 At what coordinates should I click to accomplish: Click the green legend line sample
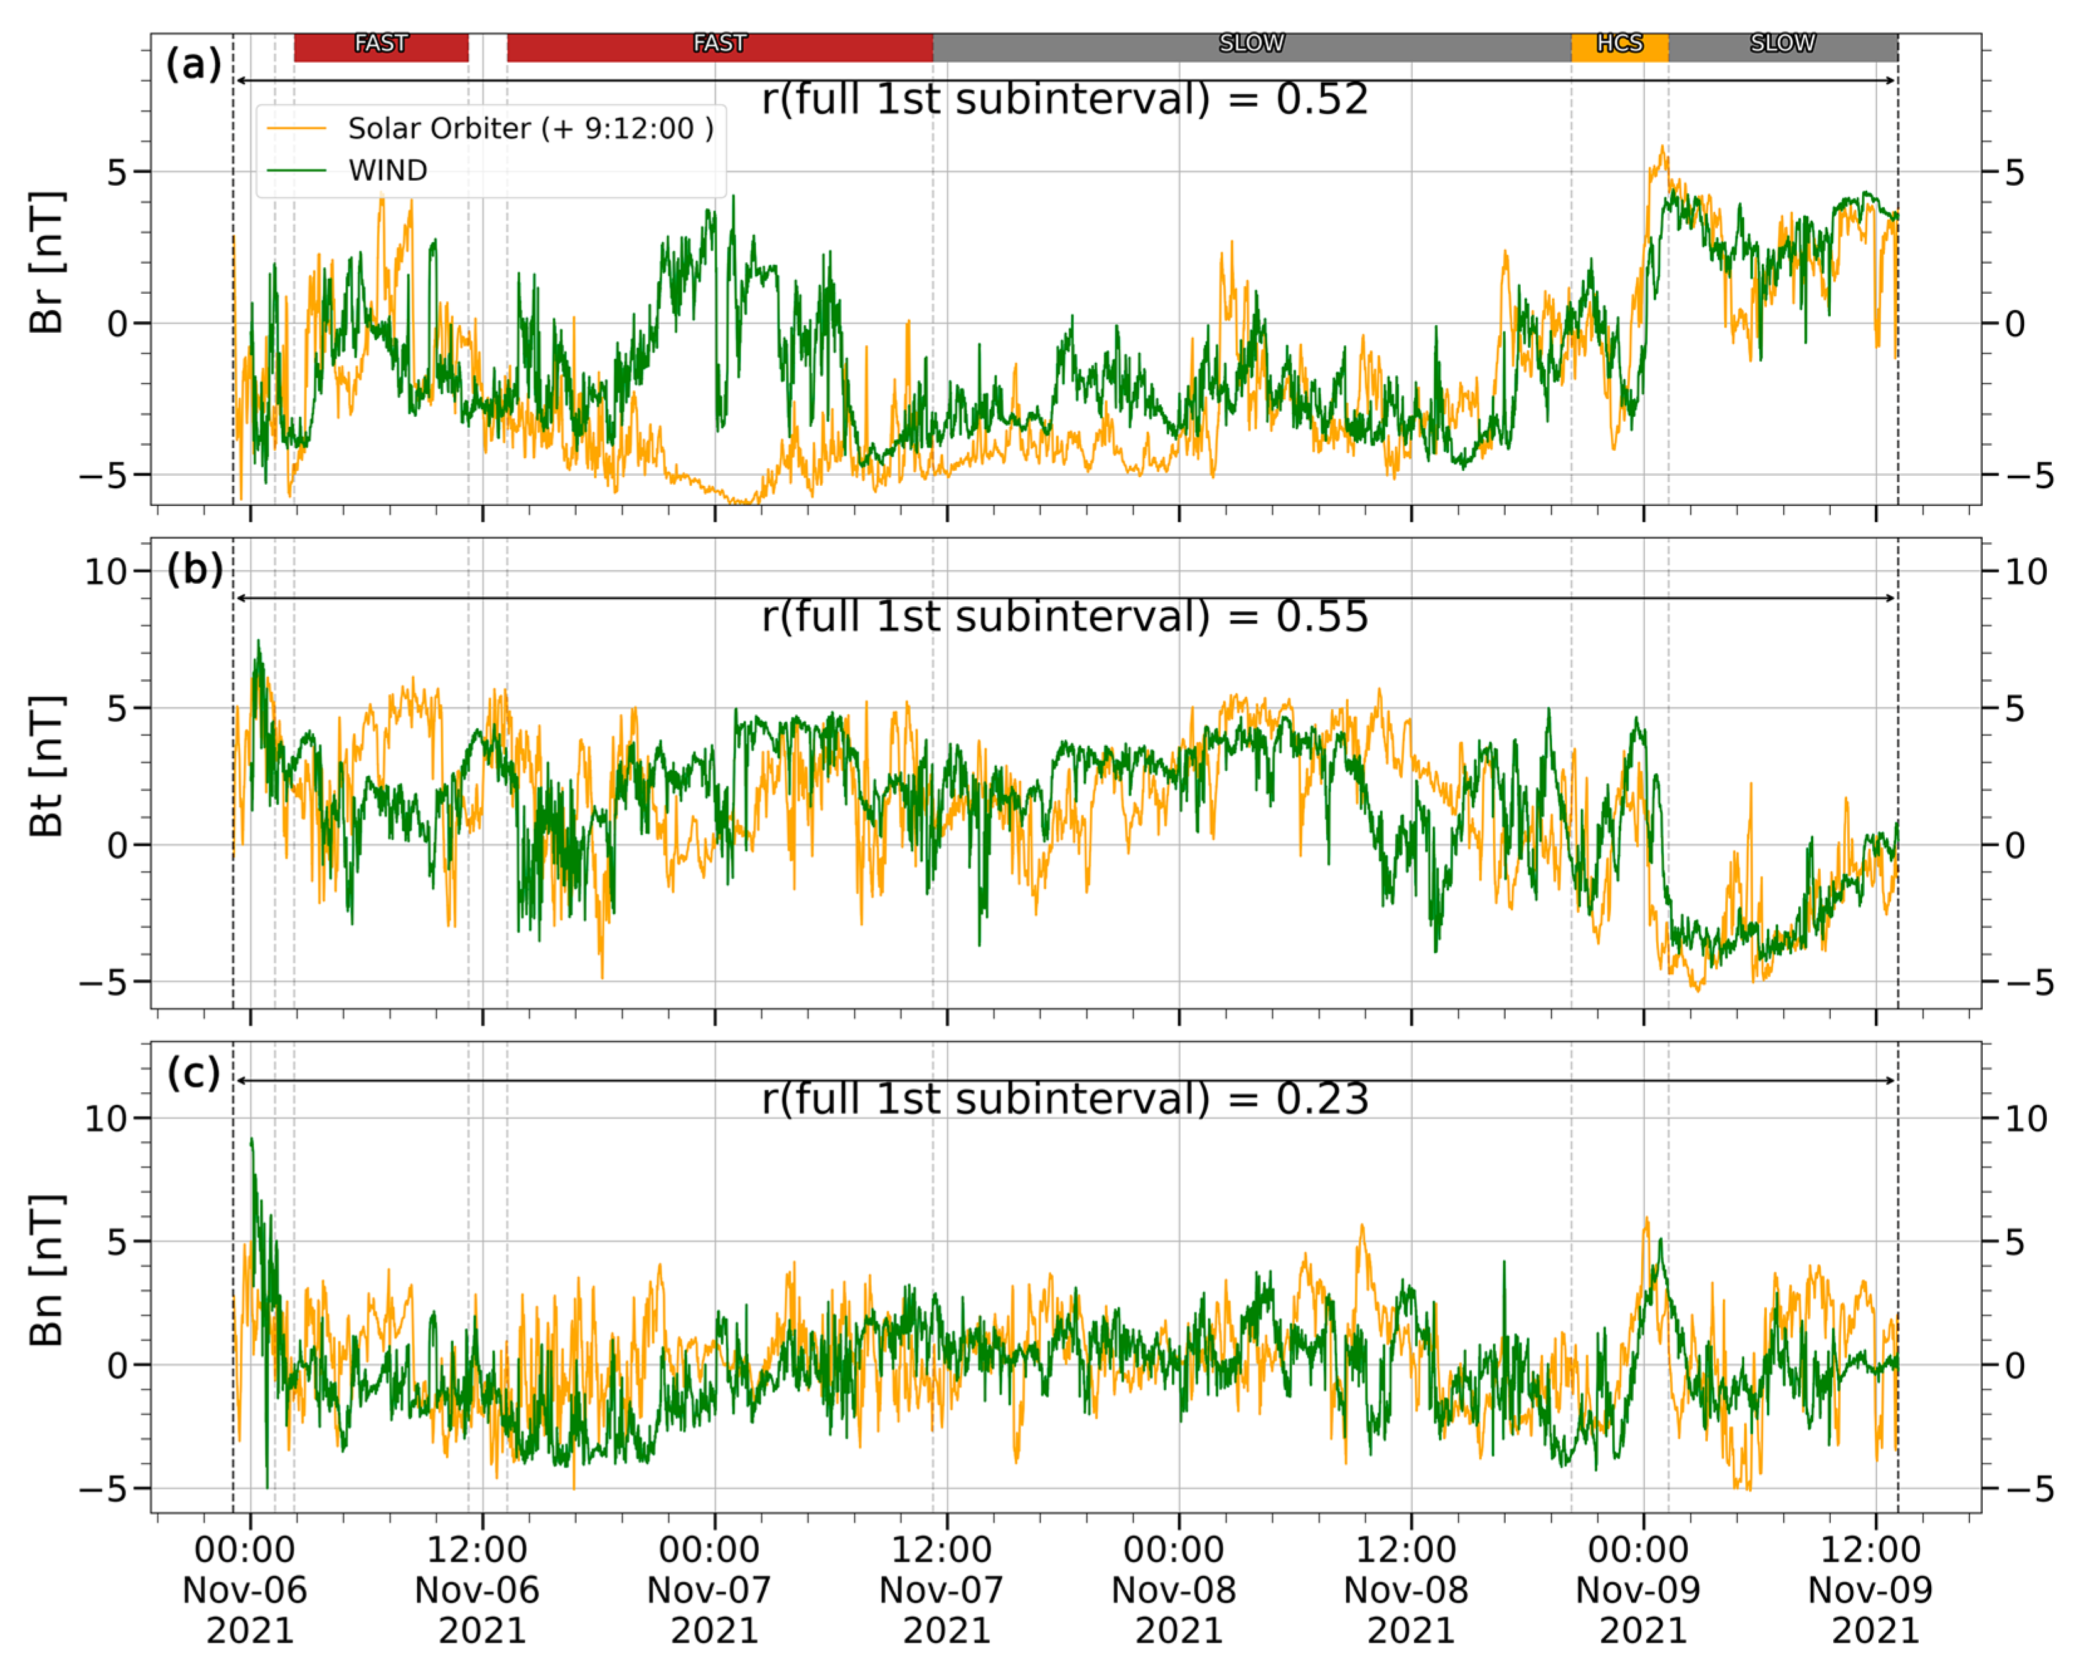pos(296,171)
